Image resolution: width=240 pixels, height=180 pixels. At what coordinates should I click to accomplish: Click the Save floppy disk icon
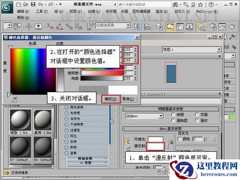point(33,4)
